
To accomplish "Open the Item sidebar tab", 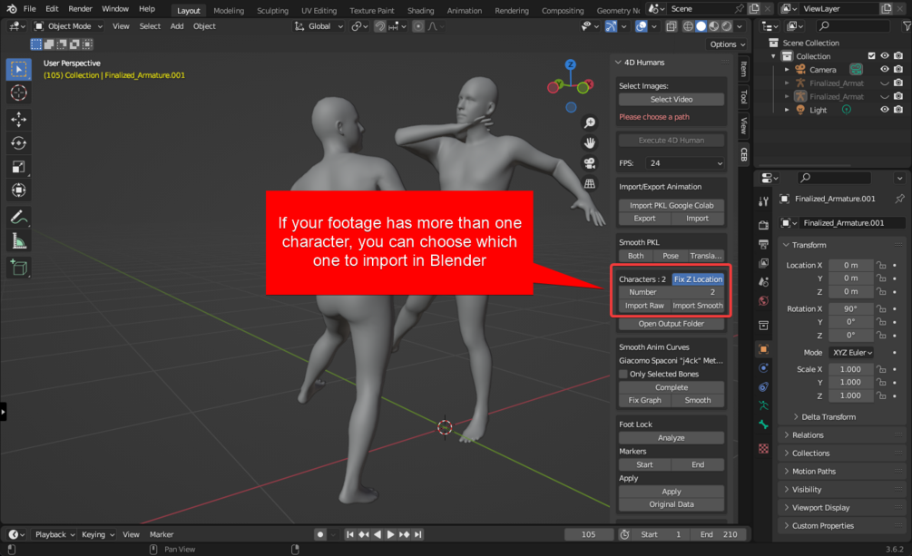I will click(744, 69).
